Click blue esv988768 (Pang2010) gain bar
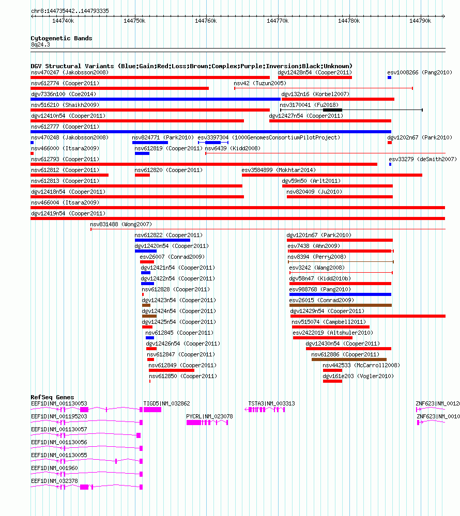This screenshot has height=516, width=460. coord(340,294)
